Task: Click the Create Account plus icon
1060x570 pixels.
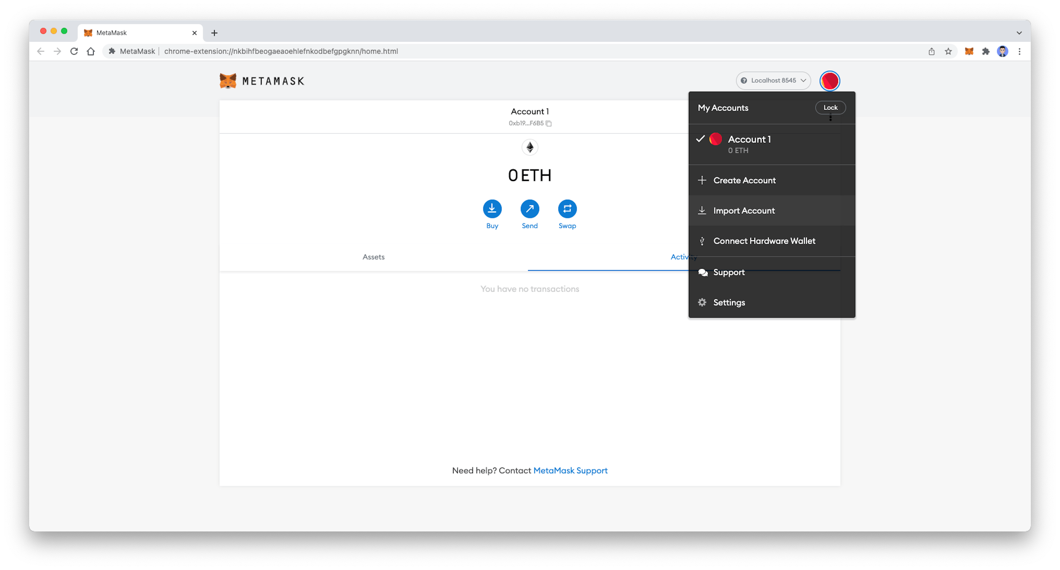Action: 702,180
